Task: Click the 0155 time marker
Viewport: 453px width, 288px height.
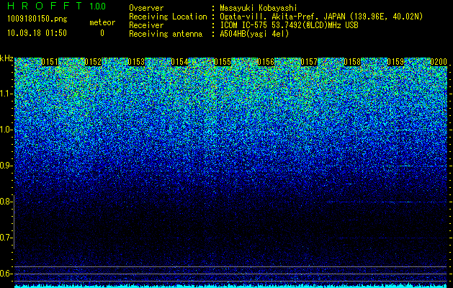Action: 223,62
